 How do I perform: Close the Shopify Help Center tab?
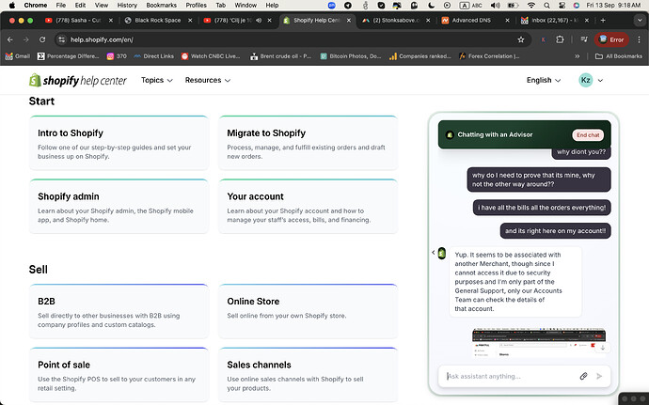[x=349, y=21]
